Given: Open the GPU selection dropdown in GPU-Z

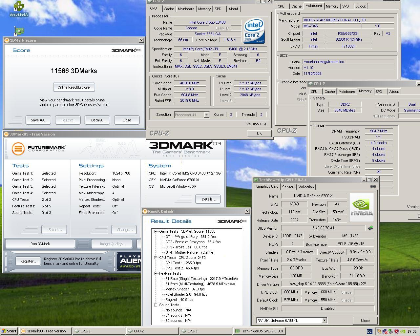Looking at the screenshot, I should point(324,321).
